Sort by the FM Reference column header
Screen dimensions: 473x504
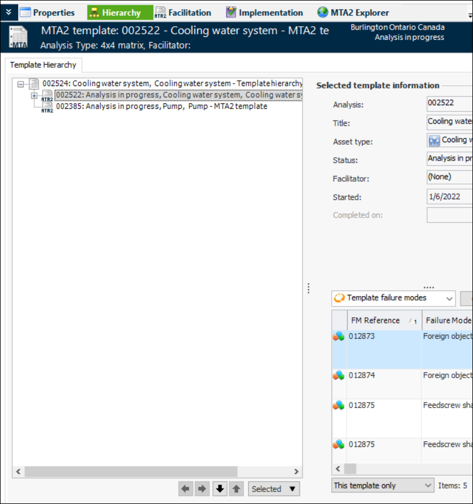click(x=384, y=321)
